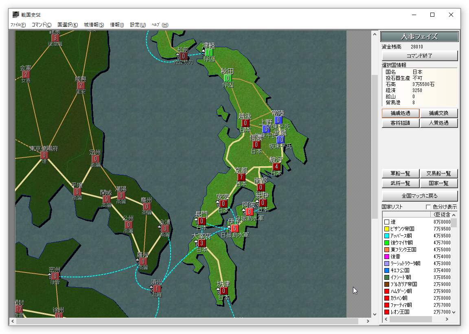Click the 駿河 castle marker
This screenshot has height=334, width=469.
[x=276, y=167]
